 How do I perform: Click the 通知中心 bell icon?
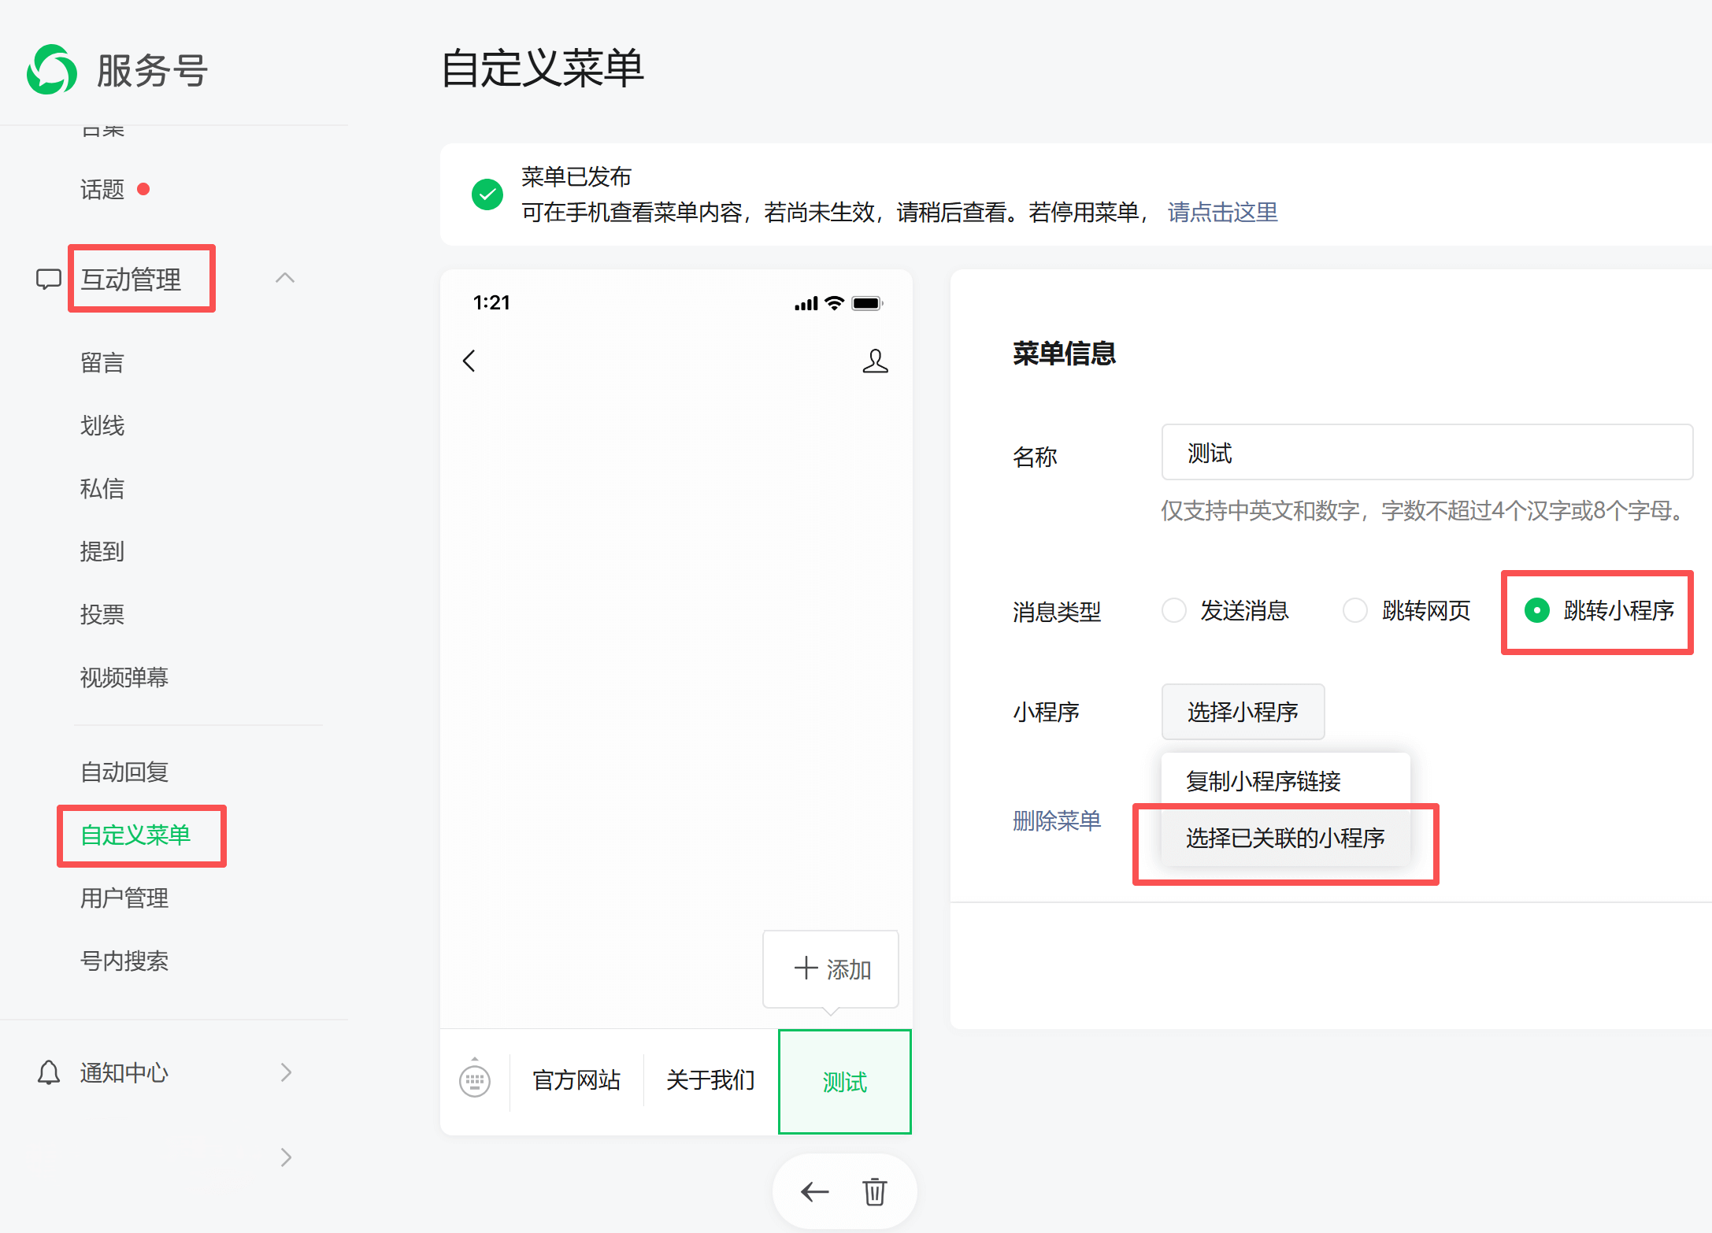[x=49, y=1072]
